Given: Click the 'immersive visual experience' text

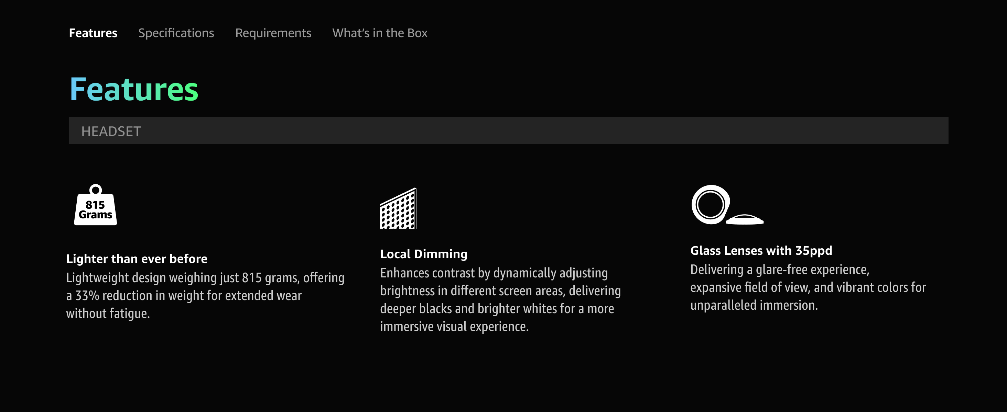Looking at the screenshot, I should pos(454,327).
